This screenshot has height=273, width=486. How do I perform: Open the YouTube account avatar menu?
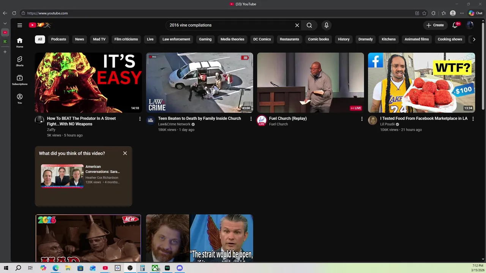pos(470,25)
